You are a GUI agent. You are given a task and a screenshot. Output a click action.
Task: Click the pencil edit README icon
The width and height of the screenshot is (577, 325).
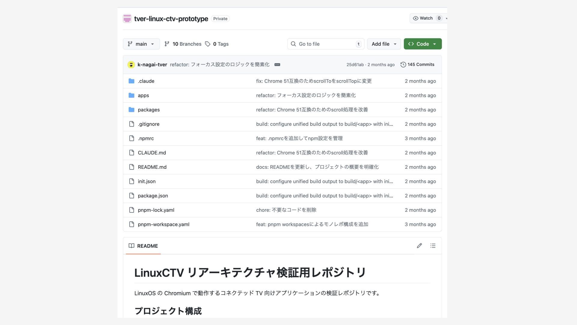[419, 246]
